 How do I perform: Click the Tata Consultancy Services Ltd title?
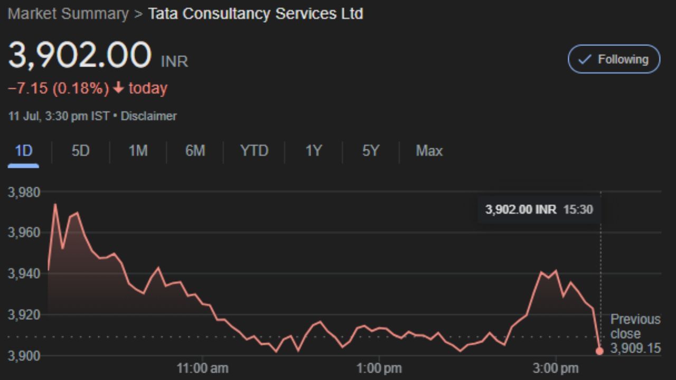[256, 14]
